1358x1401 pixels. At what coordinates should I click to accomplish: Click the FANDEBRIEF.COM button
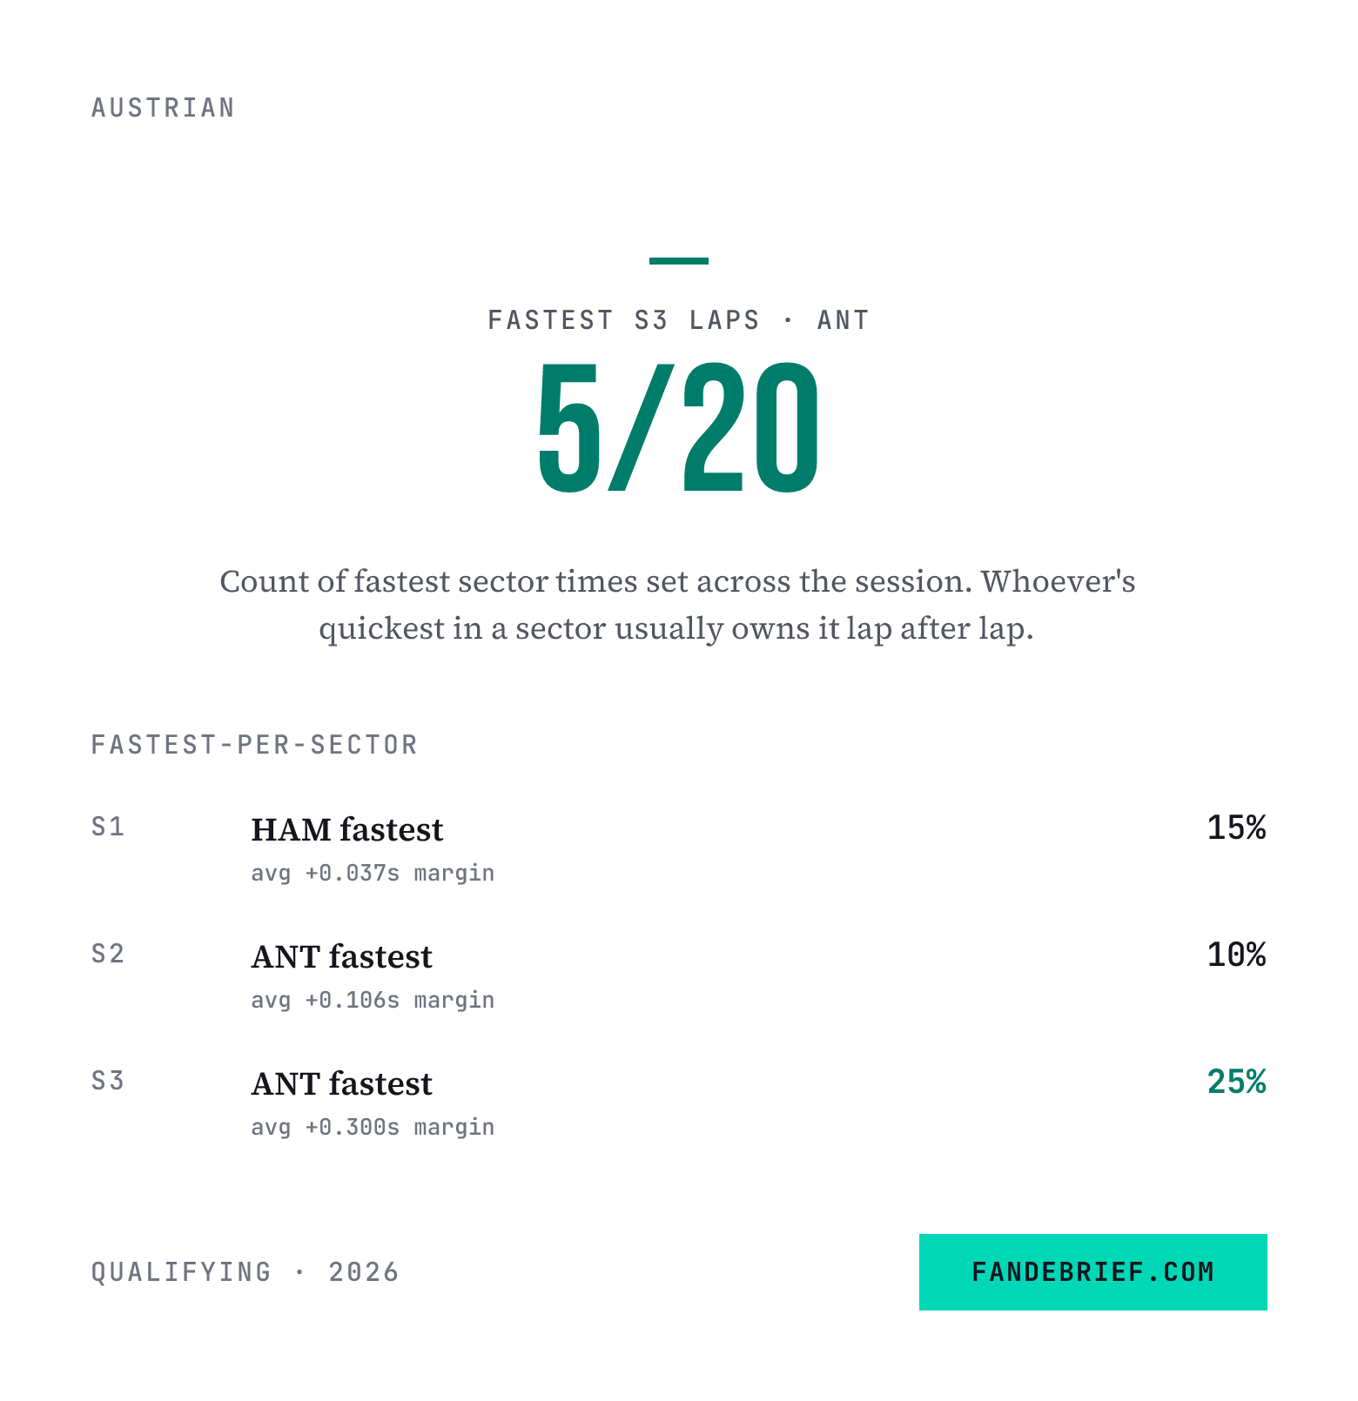tap(1092, 1271)
